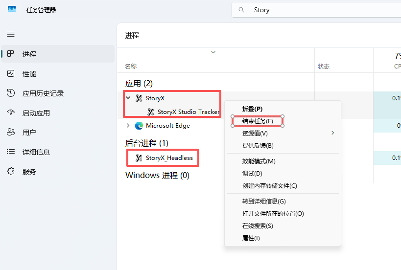Switch to the 用户 sidebar tab
This screenshot has height=270, width=401.
tap(58, 133)
